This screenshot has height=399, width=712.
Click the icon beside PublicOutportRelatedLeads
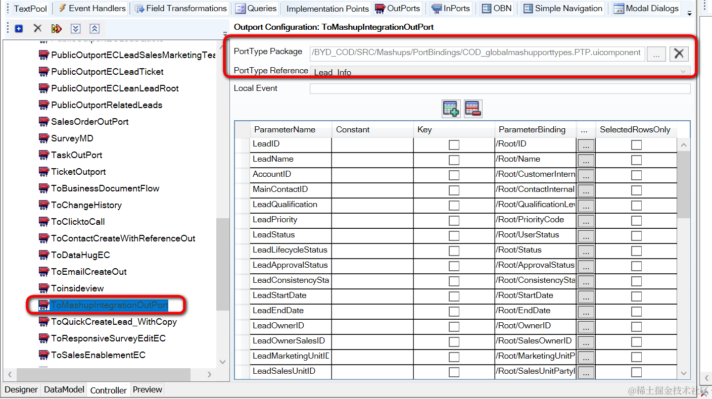(44, 105)
